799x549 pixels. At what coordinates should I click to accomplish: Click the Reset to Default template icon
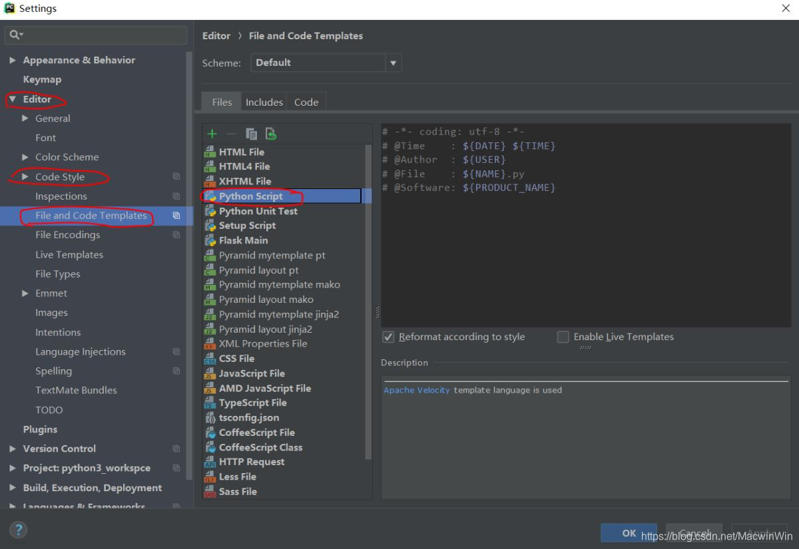pyautogui.click(x=270, y=134)
